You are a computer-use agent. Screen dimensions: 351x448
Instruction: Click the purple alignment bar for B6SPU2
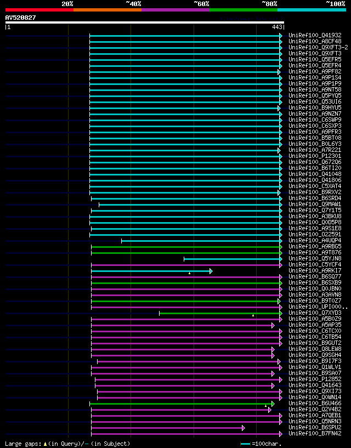pos(167,428)
